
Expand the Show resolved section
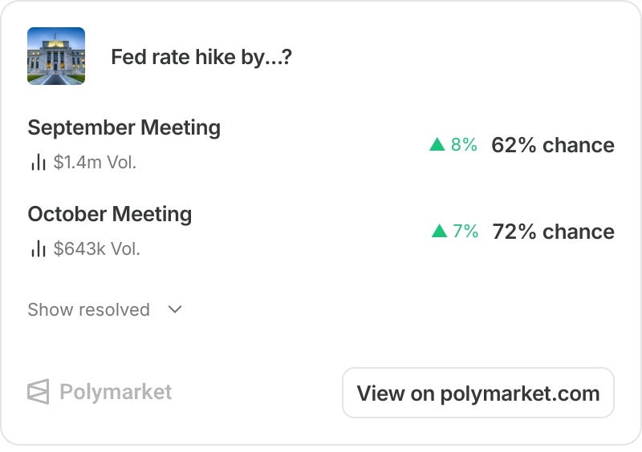point(105,309)
